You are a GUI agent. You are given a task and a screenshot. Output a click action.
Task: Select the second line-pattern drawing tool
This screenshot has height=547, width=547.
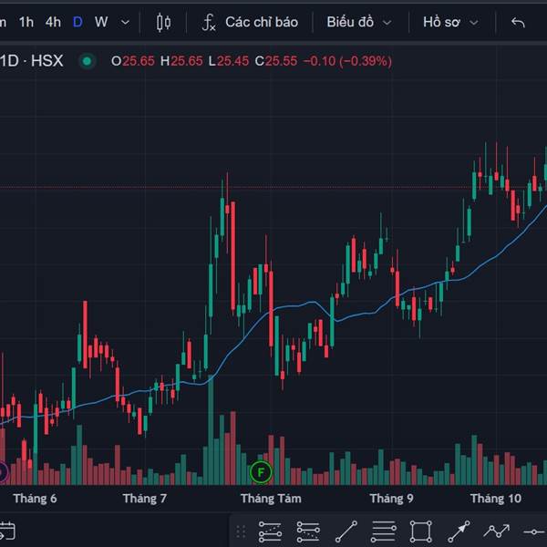(x=308, y=532)
